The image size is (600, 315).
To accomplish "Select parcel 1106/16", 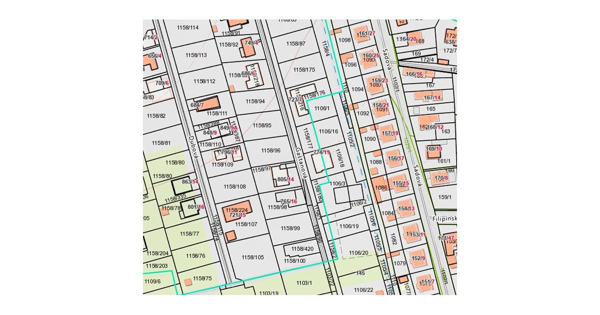I will pos(328,131).
